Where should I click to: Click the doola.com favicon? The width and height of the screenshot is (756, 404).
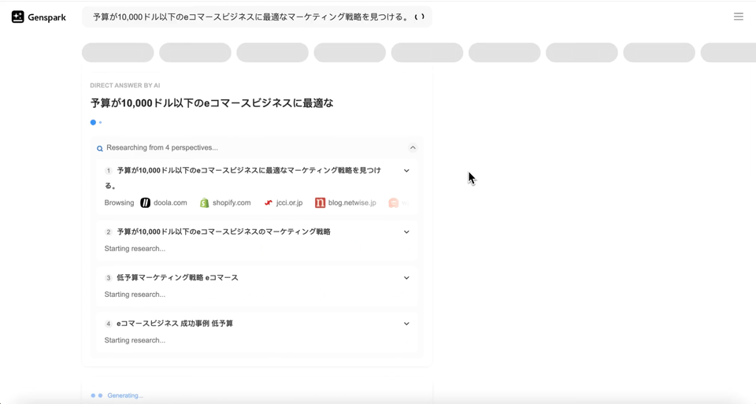145,203
